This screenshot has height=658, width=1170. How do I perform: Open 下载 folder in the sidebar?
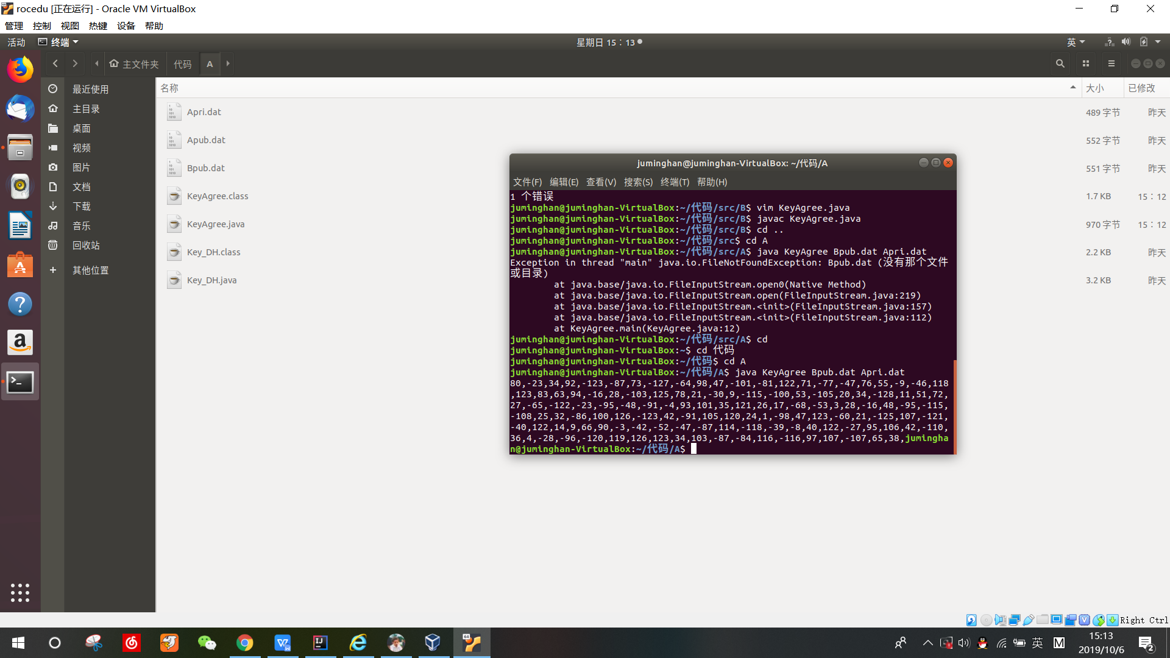82,207
